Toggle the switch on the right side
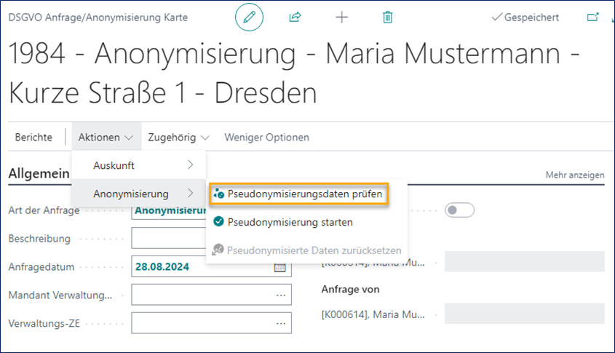 click(459, 210)
